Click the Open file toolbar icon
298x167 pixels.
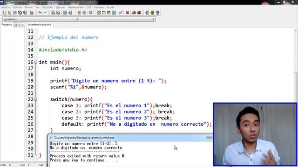[9, 13]
